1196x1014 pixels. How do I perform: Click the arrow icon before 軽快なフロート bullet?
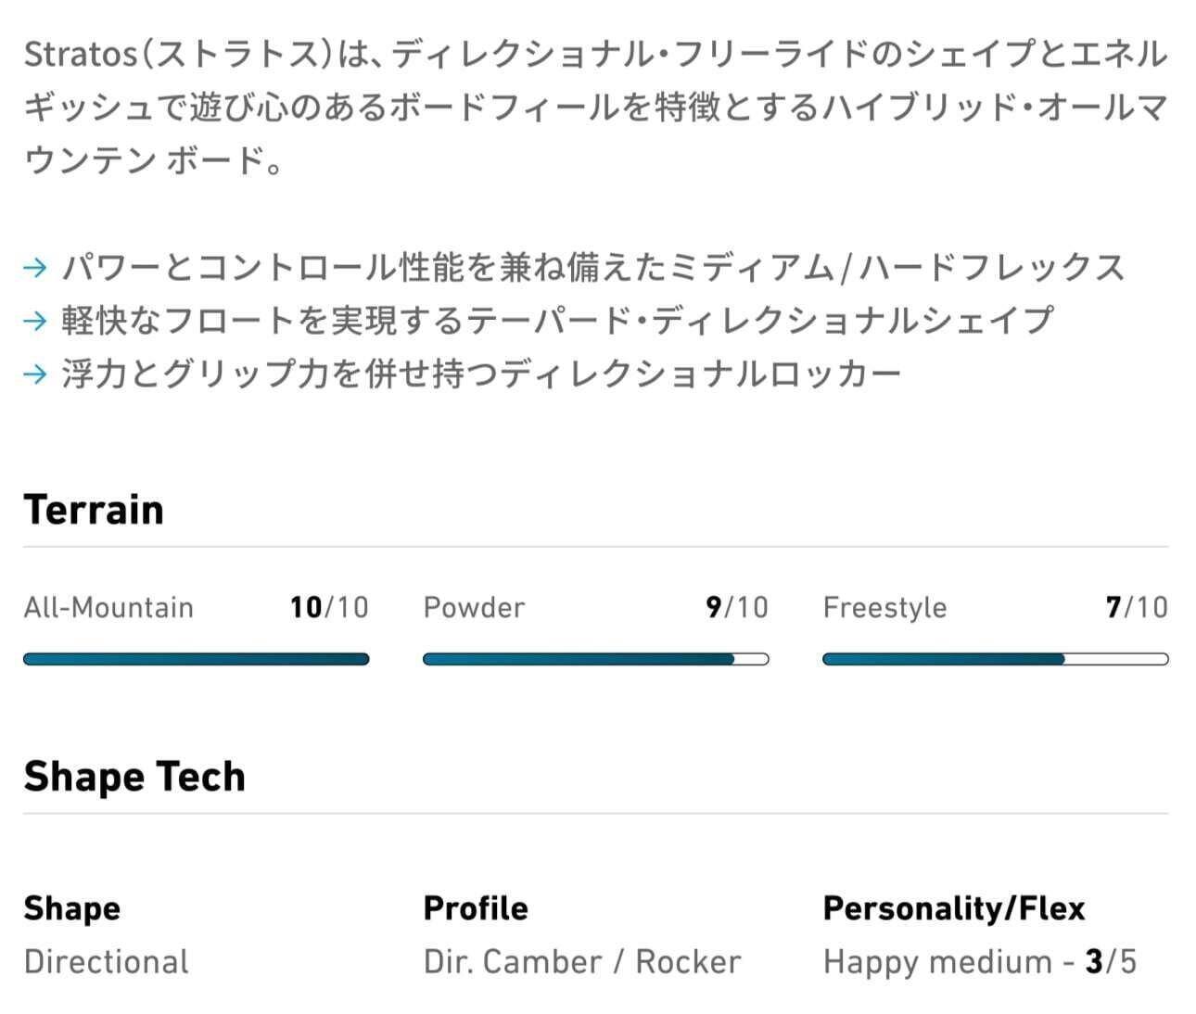(x=35, y=321)
